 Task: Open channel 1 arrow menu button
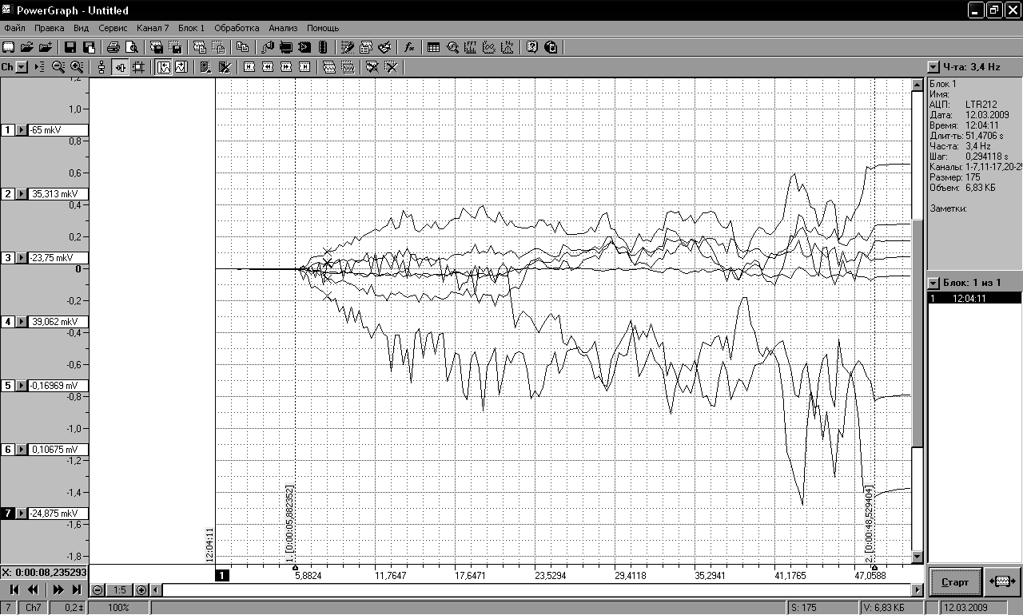tap(22, 130)
